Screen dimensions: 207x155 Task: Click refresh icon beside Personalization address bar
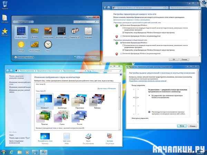(x=88, y=71)
